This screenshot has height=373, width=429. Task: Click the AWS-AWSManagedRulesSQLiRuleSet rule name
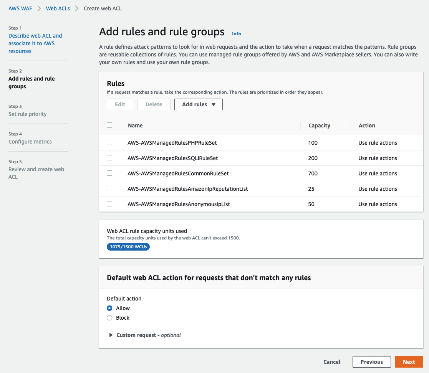(173, 158)
